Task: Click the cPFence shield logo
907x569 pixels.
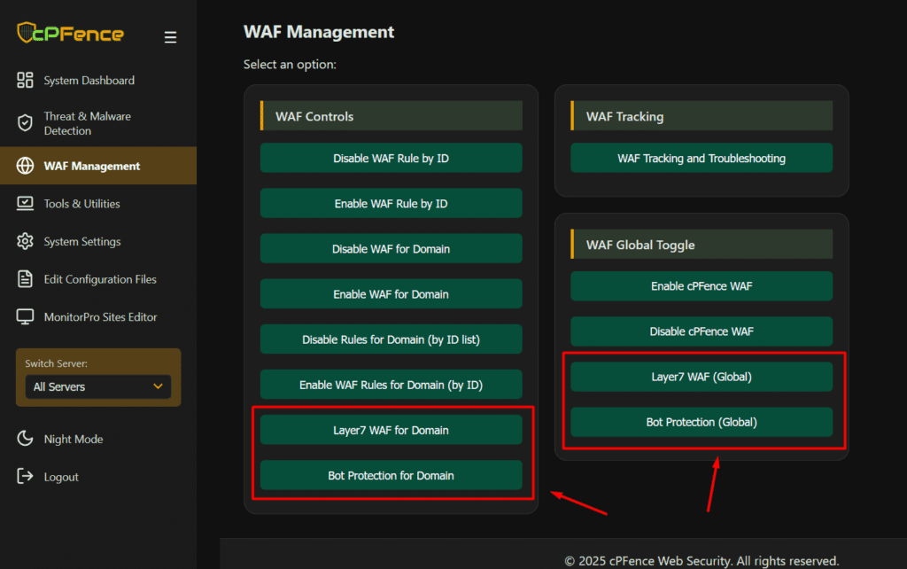Action: (x=26, y=33)
